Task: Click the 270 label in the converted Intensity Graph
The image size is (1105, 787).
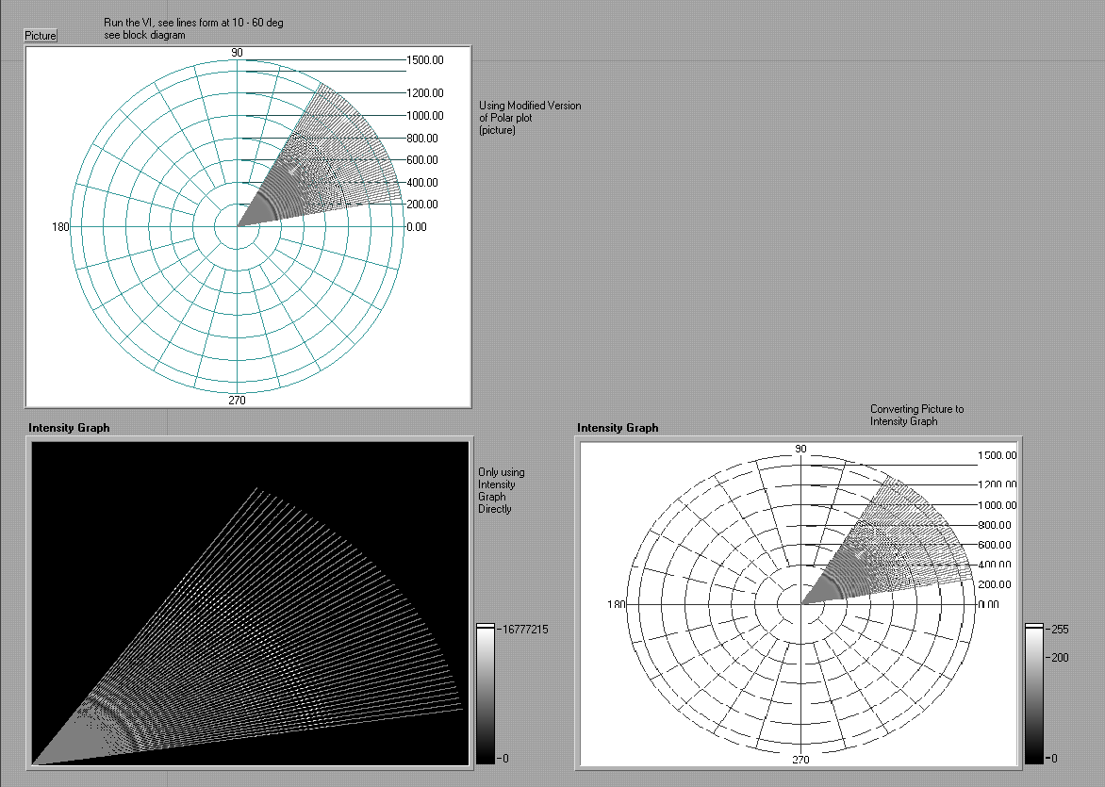Action: pos(800,760)
